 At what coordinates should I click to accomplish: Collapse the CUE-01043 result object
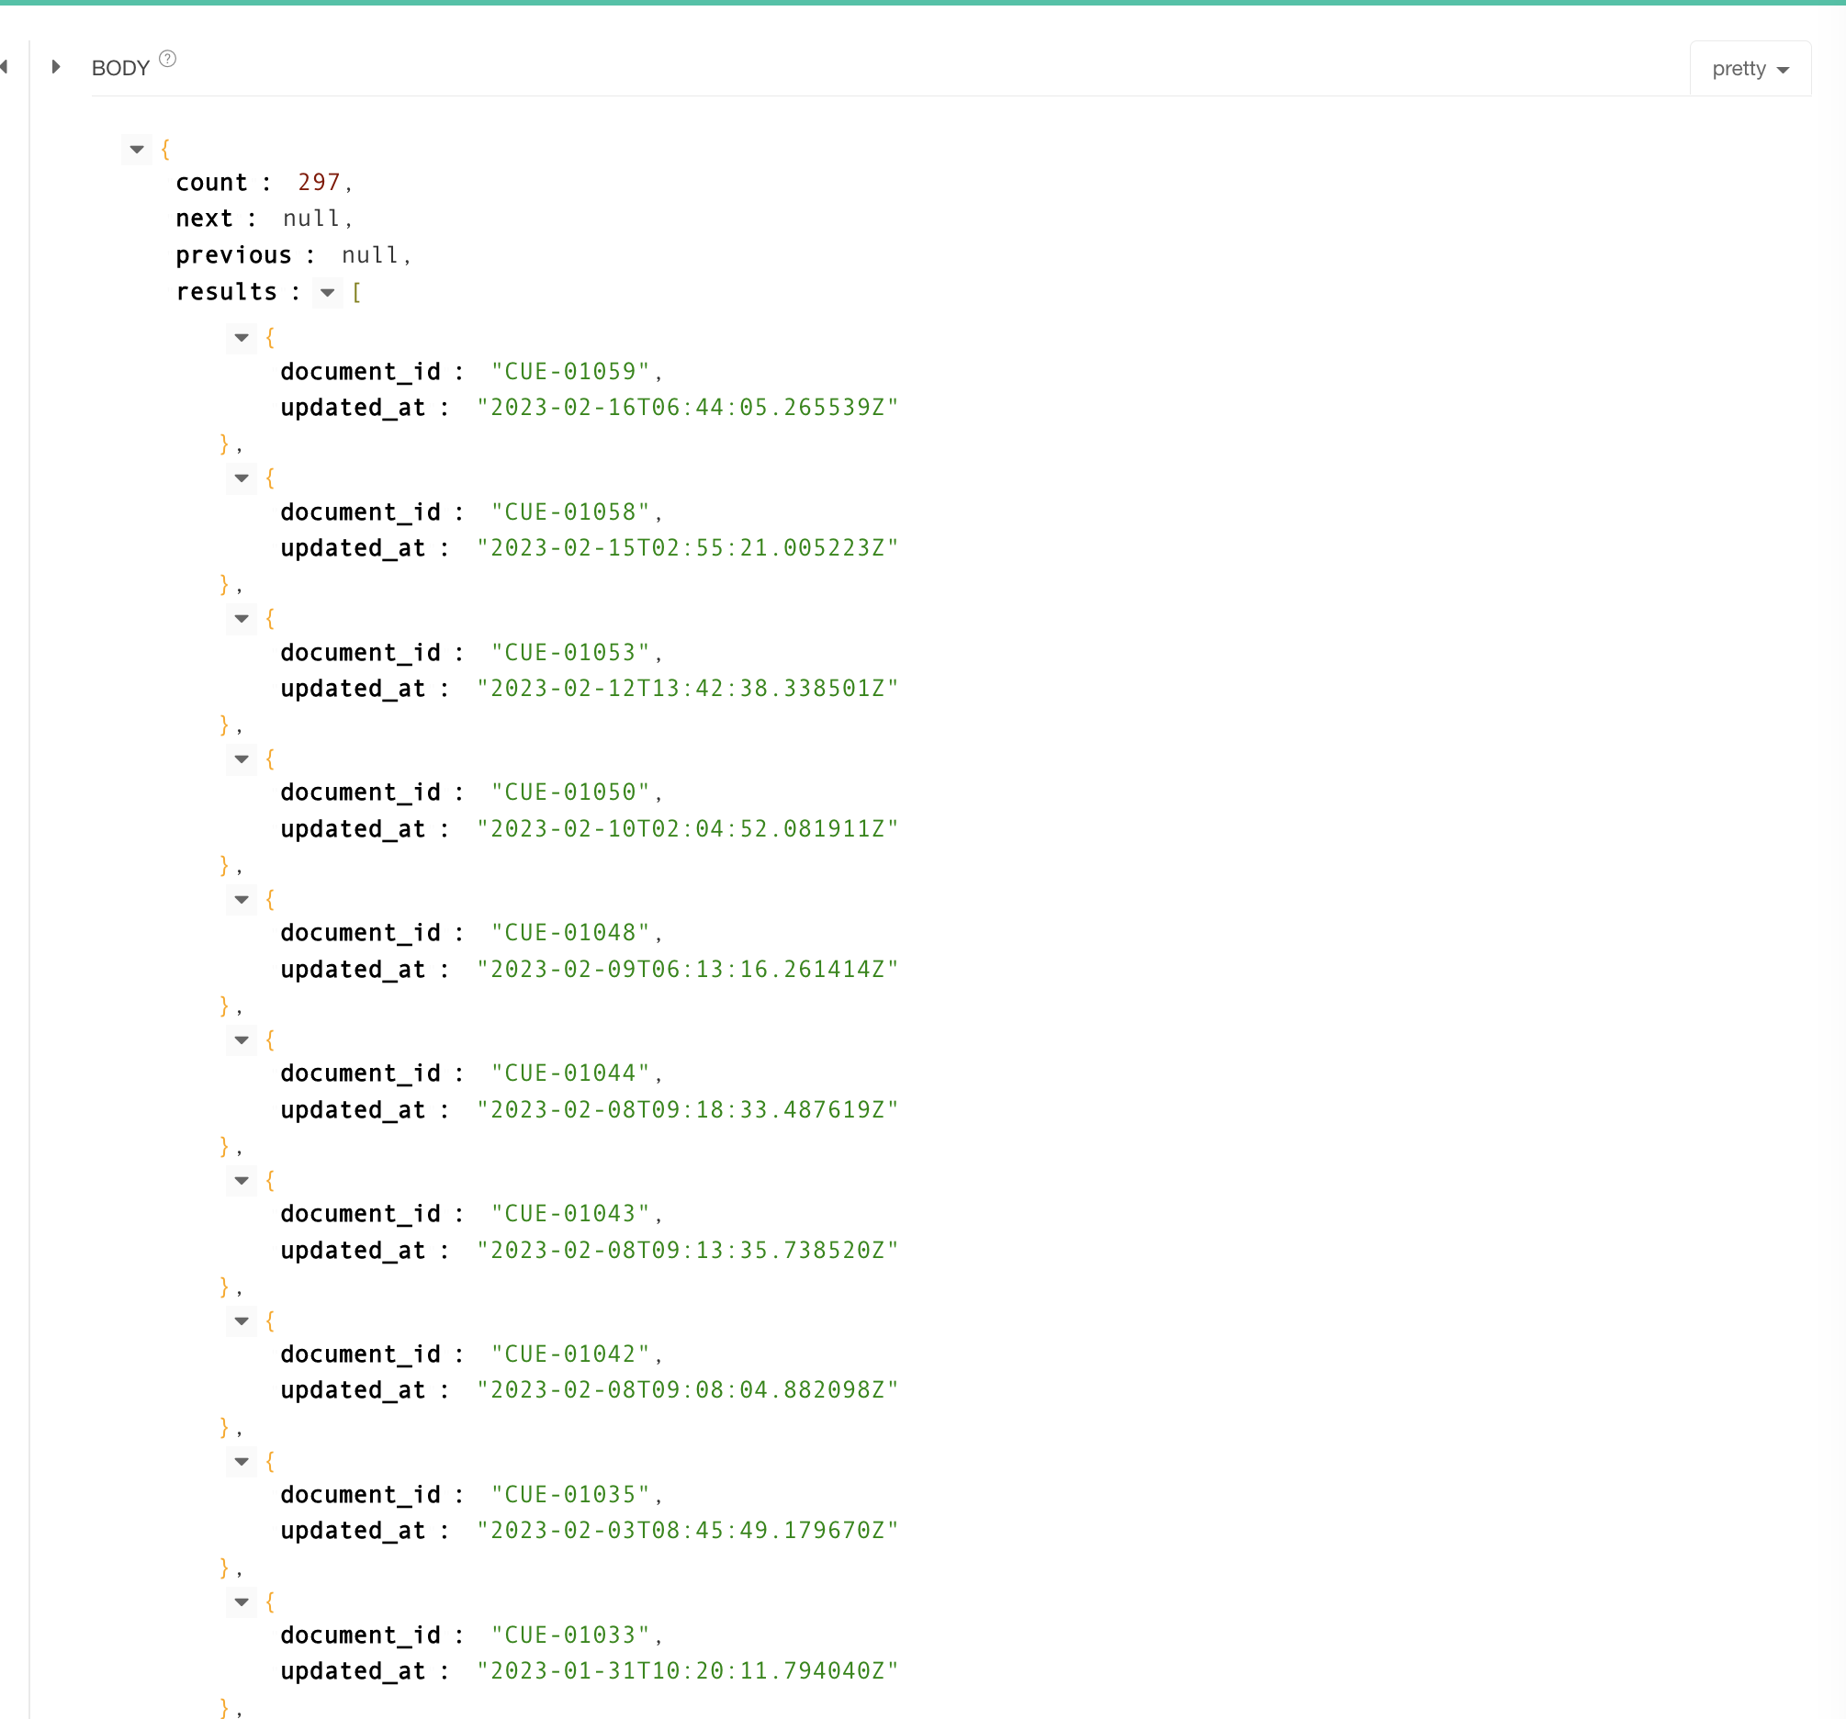(x=241, y=1180)
